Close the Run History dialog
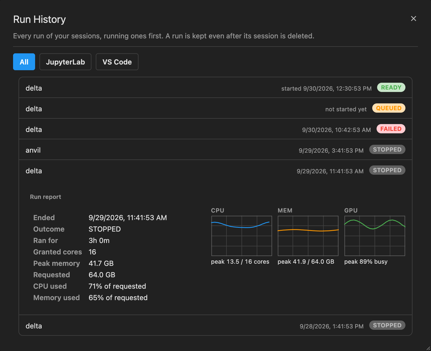Image resolution: width=431 pixels, height=351 pixels. (x=413, y=19)
